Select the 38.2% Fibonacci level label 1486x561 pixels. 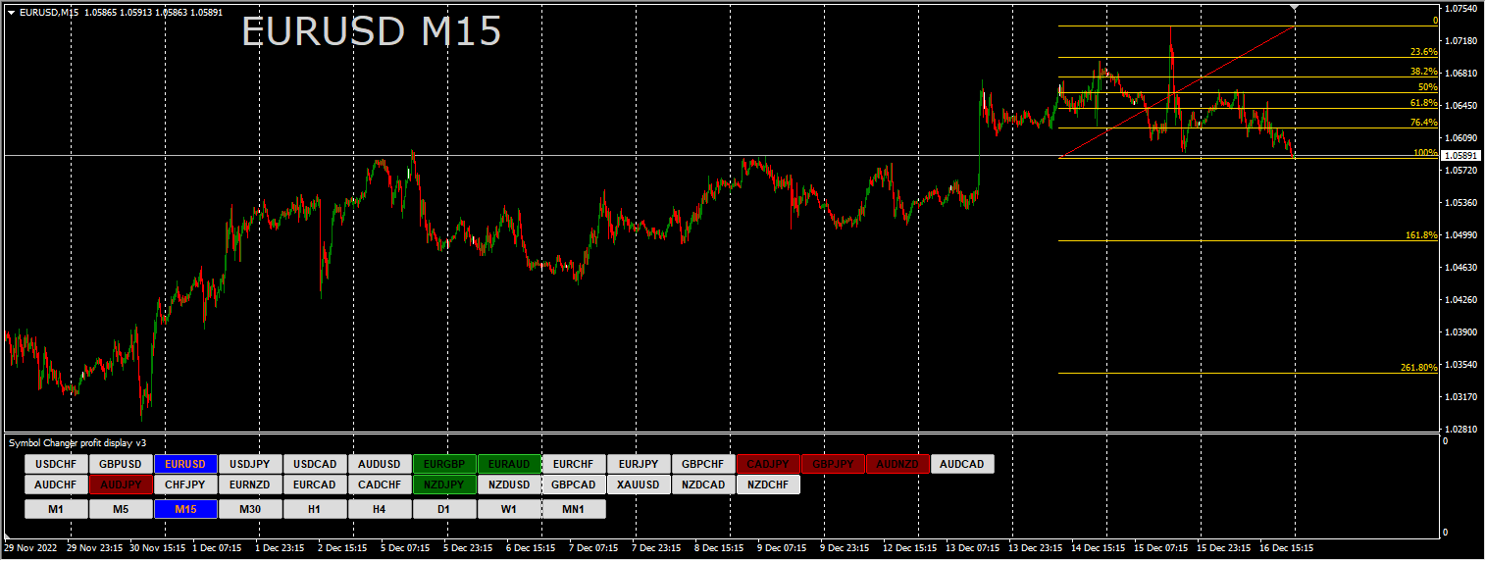click(x=1423, y=72)
